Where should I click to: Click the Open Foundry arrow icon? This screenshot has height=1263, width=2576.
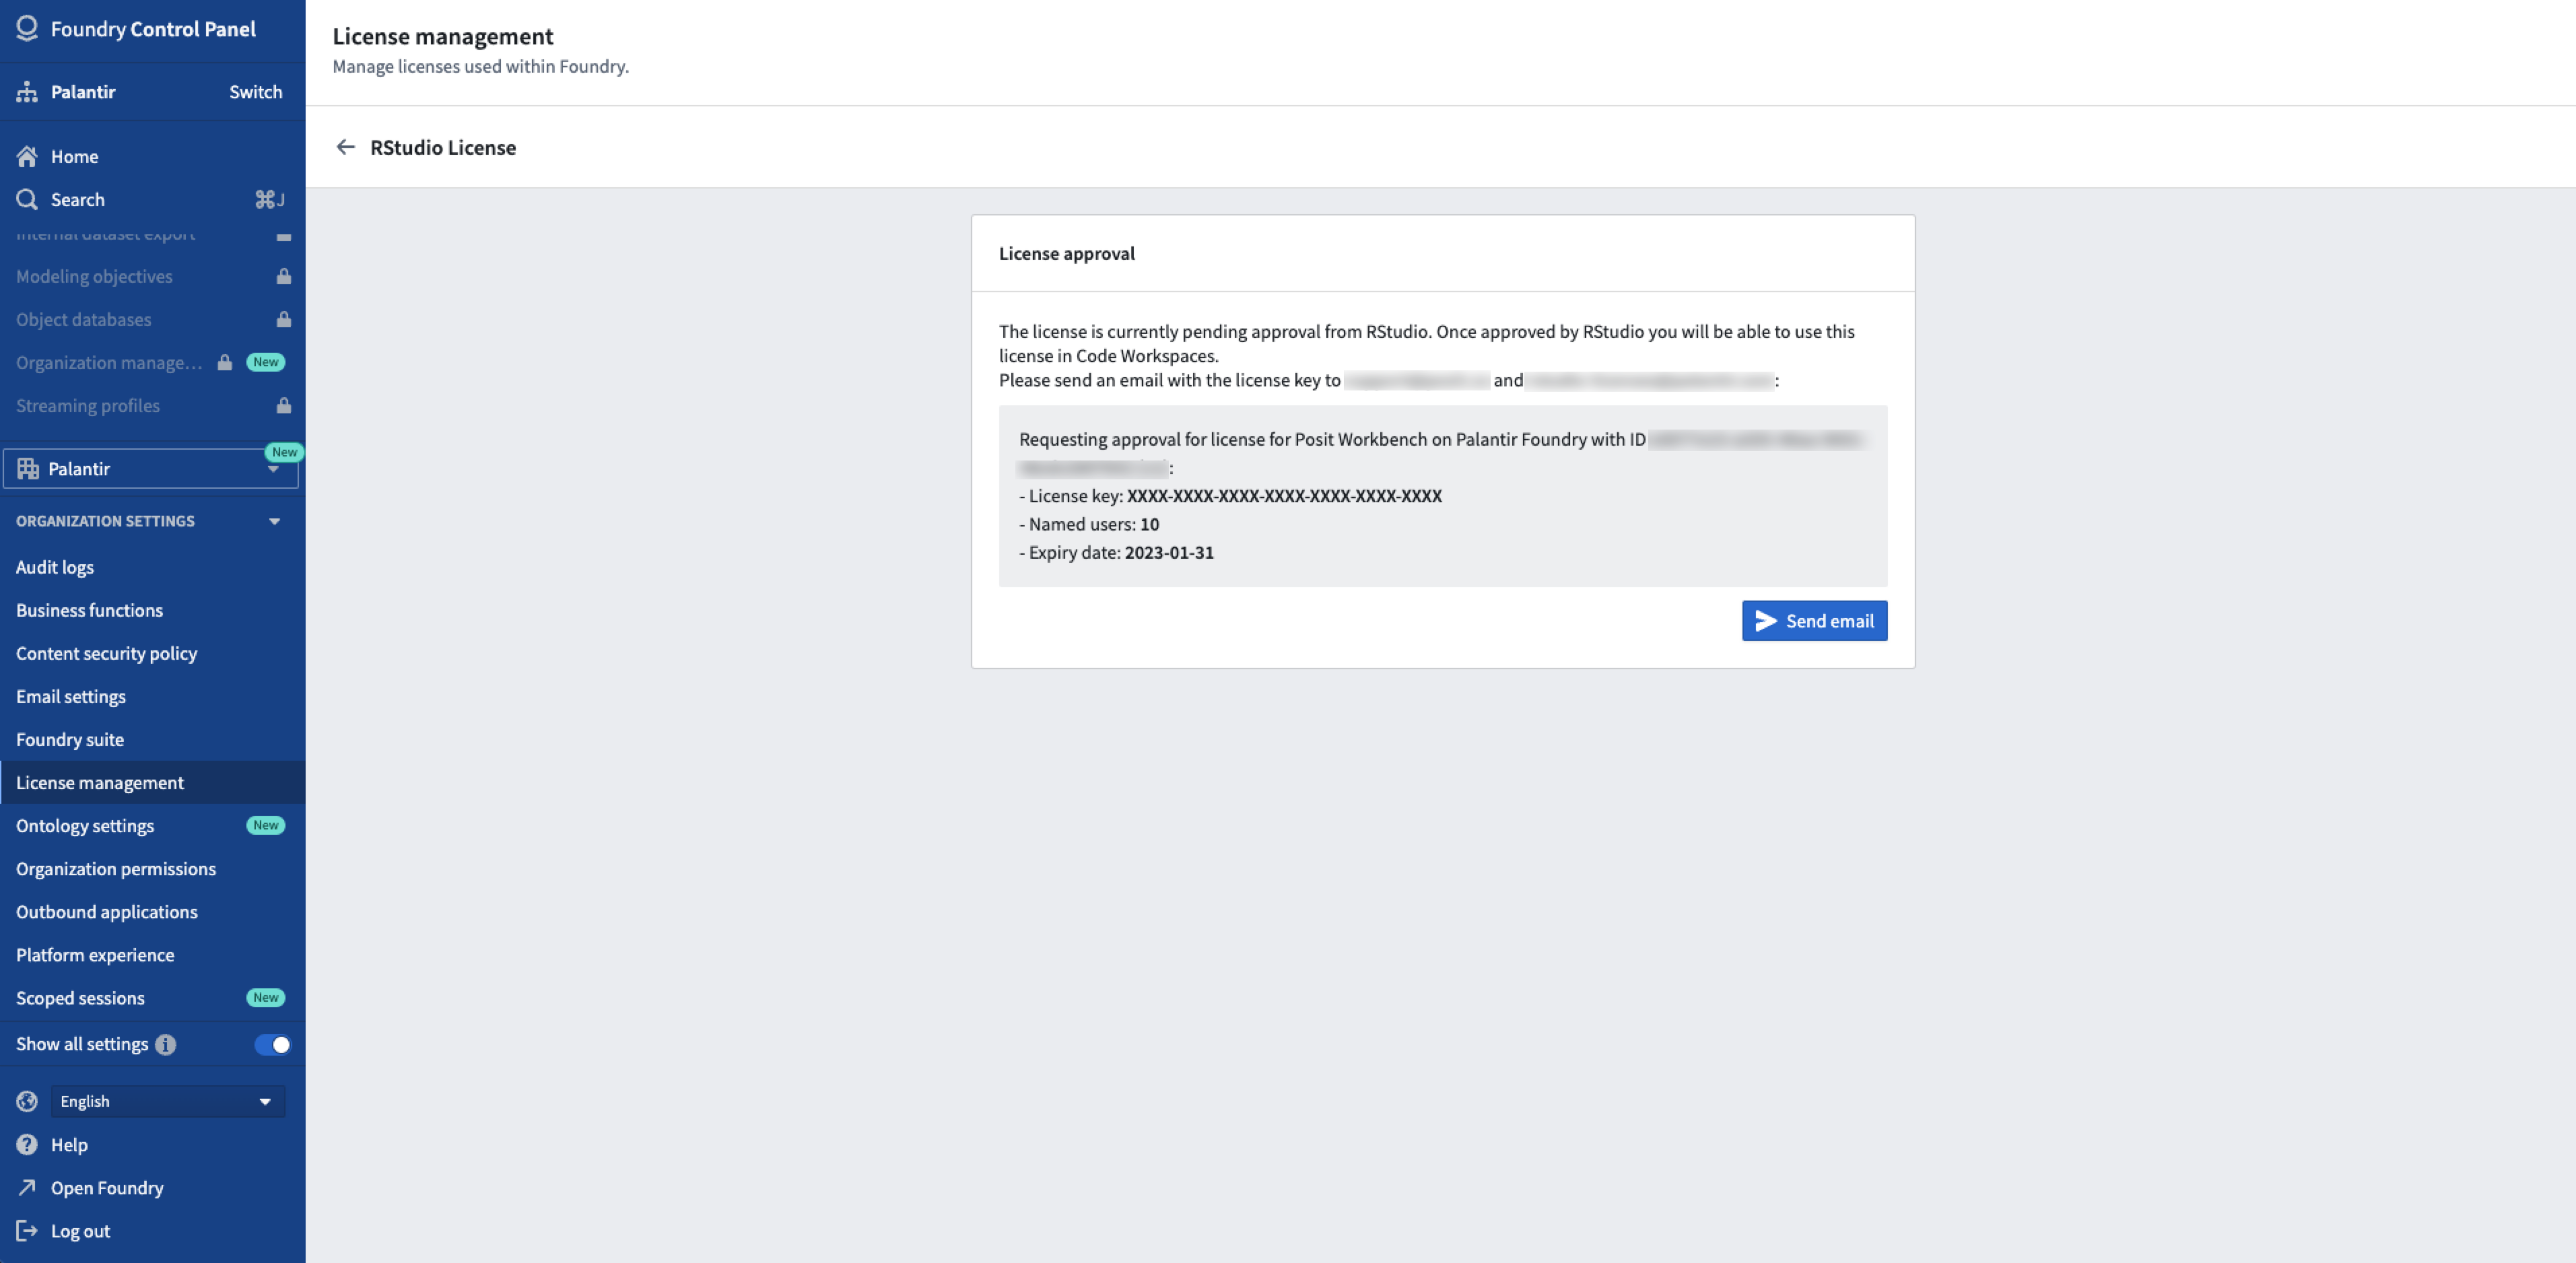click(27, 1187)
